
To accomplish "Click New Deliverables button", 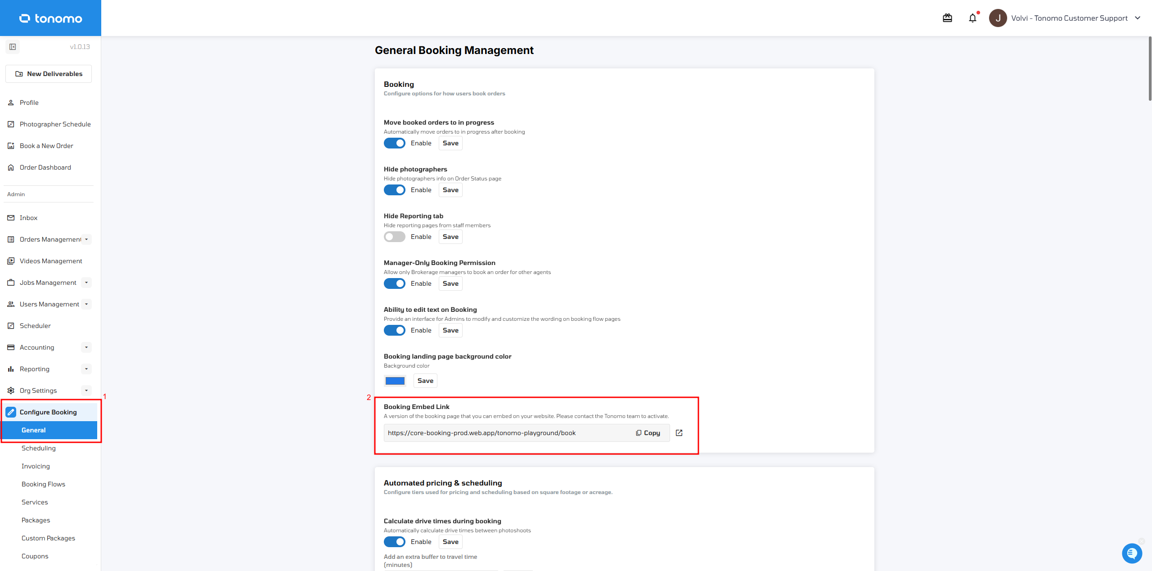I will [49, 74].
